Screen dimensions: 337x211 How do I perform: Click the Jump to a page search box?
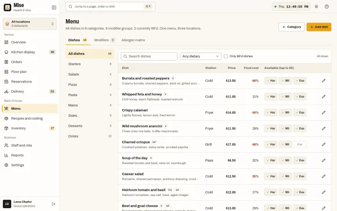tap(110, 7)
